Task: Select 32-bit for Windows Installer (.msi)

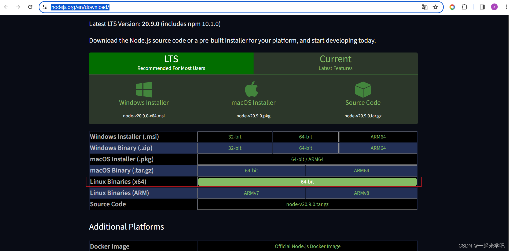Action: pos(235,137)
